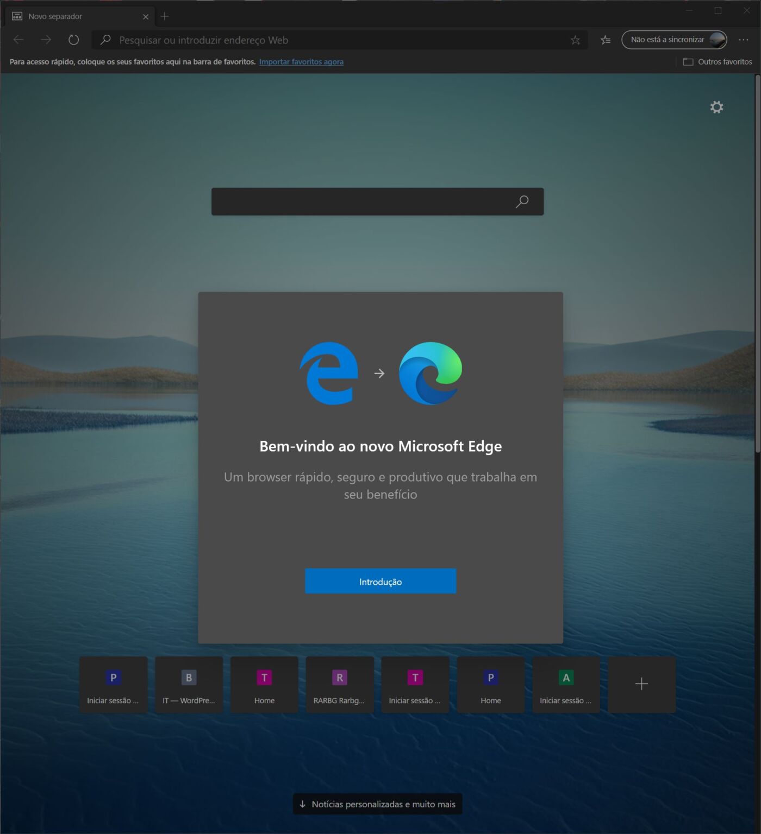Open the 'IT — WordPress' shortcut tile

pos(189,684)
